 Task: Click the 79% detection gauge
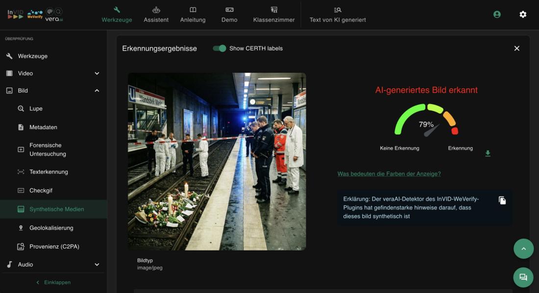tap(426, 121)
